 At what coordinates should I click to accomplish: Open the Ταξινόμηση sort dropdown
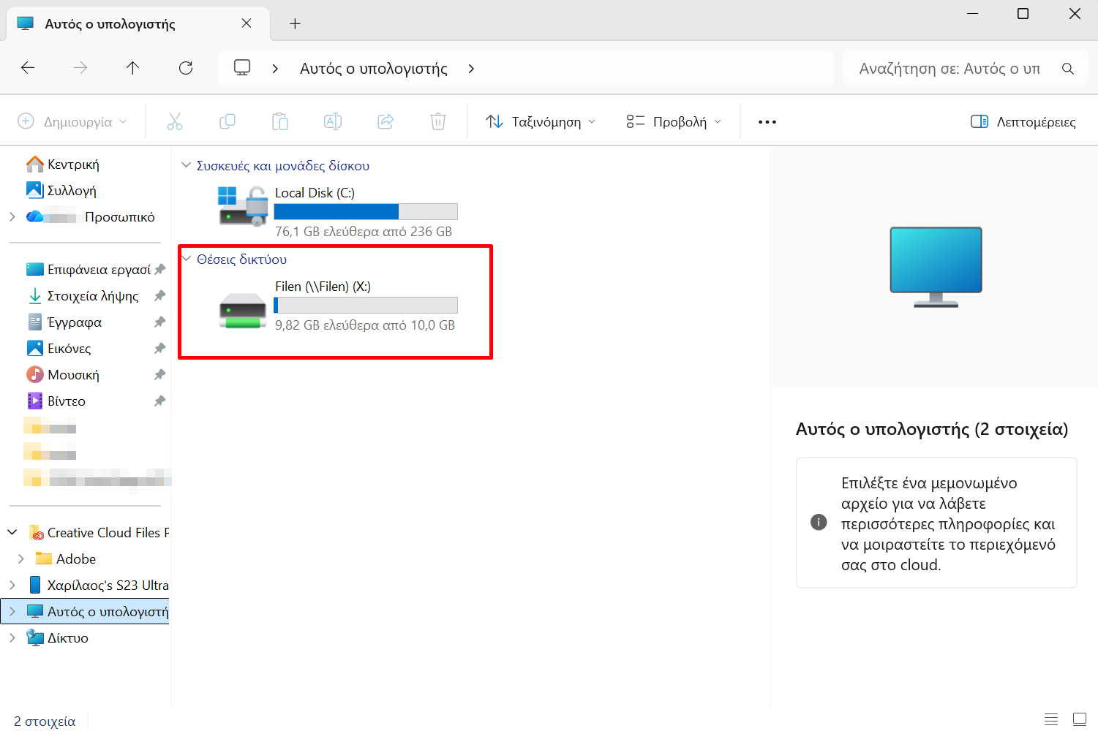(x=541, y=121)
